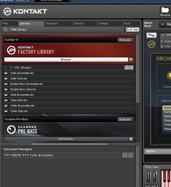Click the Cello Solo.nki instrument icon
This screenshot has width=171, height=187.
pyautogui.click(x=6, y=78)
